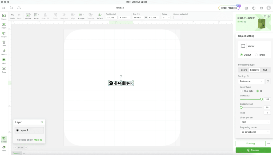
Task: Select the Ignore radio button
Action: [256, 55]
